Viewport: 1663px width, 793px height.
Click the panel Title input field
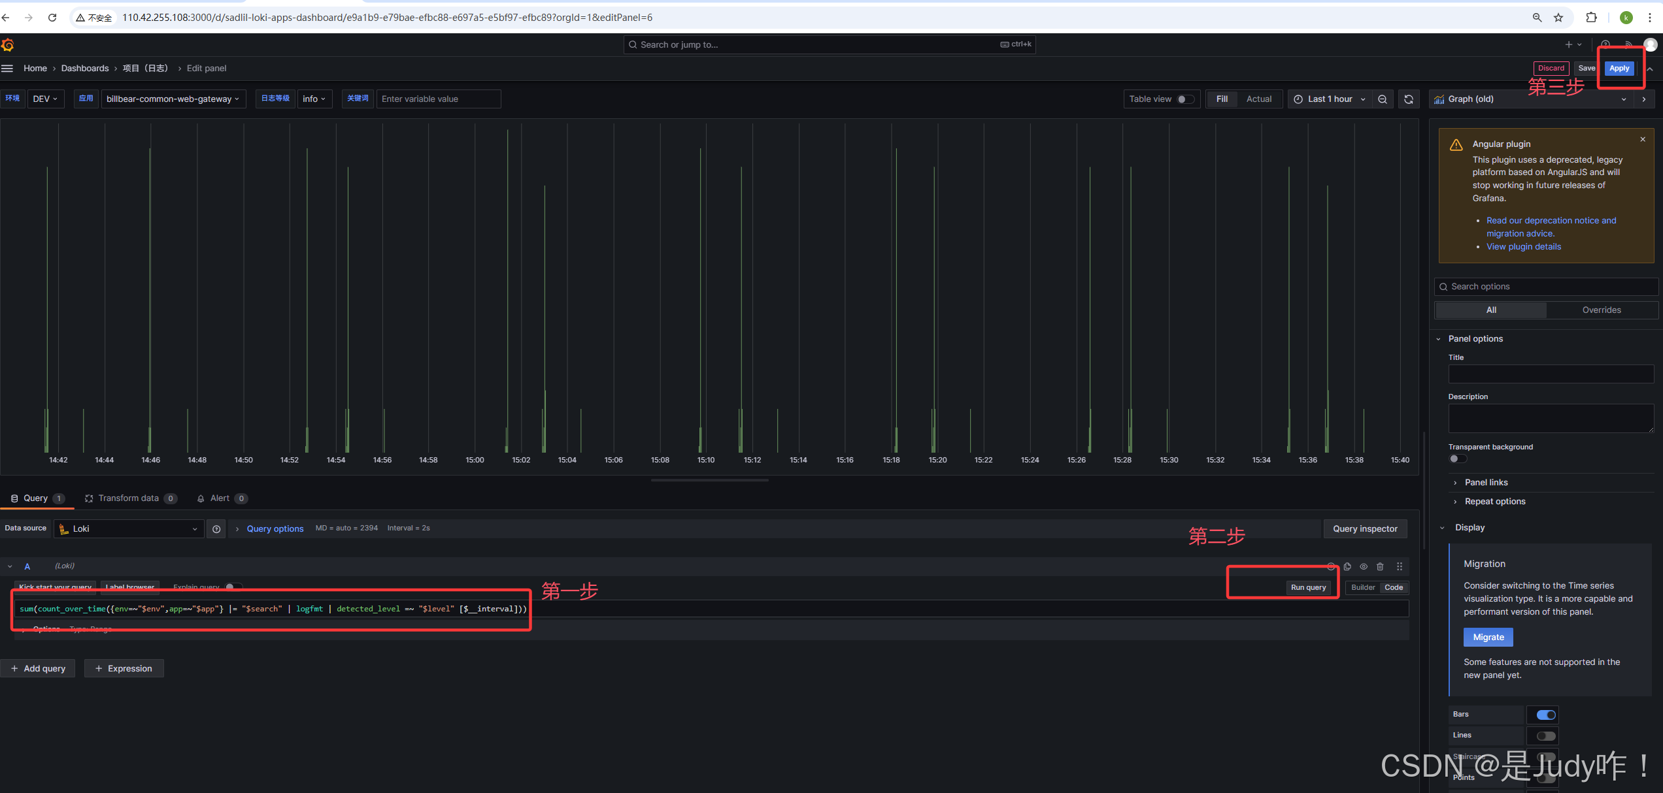point(1551,374)
